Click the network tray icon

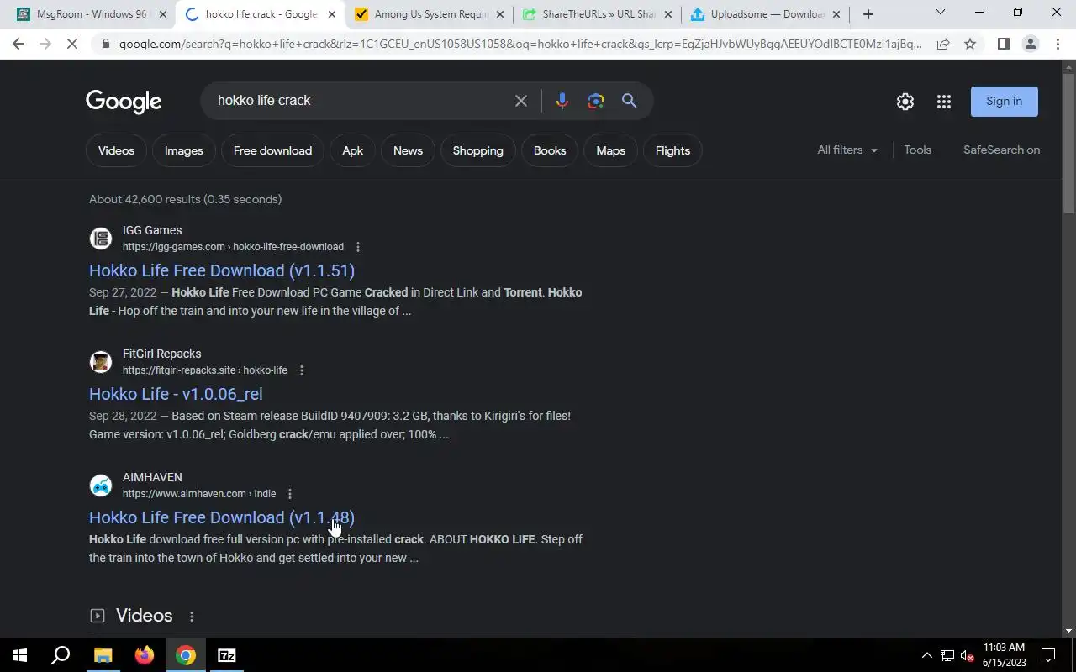[x=947, y=656]
